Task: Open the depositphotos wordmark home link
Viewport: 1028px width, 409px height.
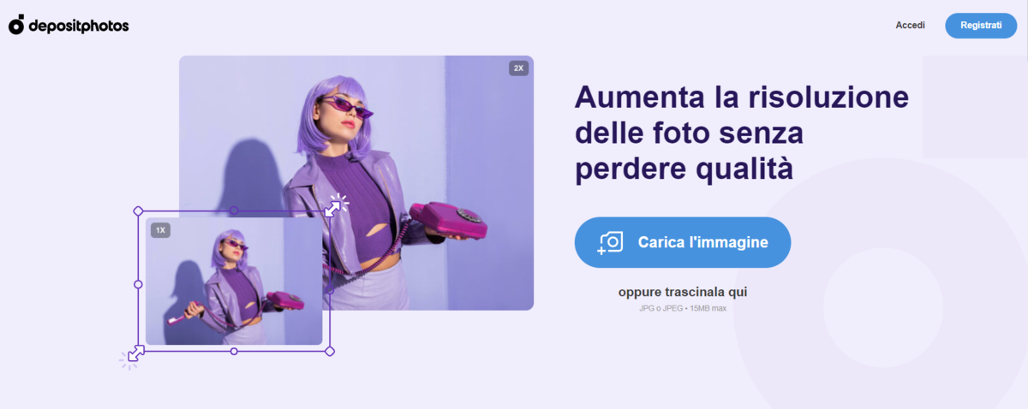Action: [79, 26]
